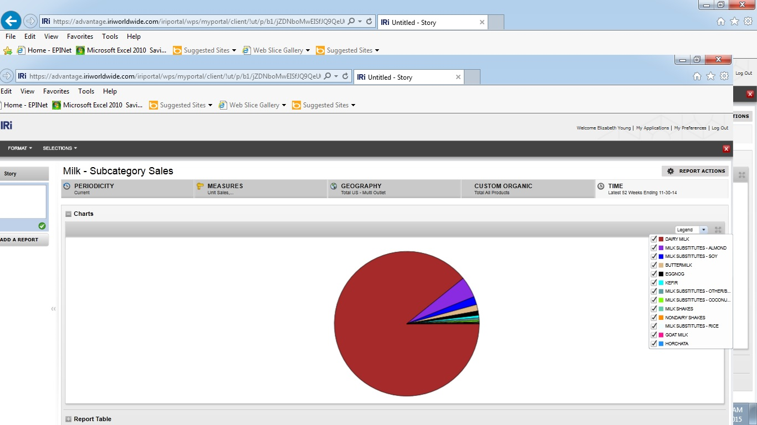Screen dimensions: 757x425
Task: Open the Legend dropdown
Action: coord(703,230)
